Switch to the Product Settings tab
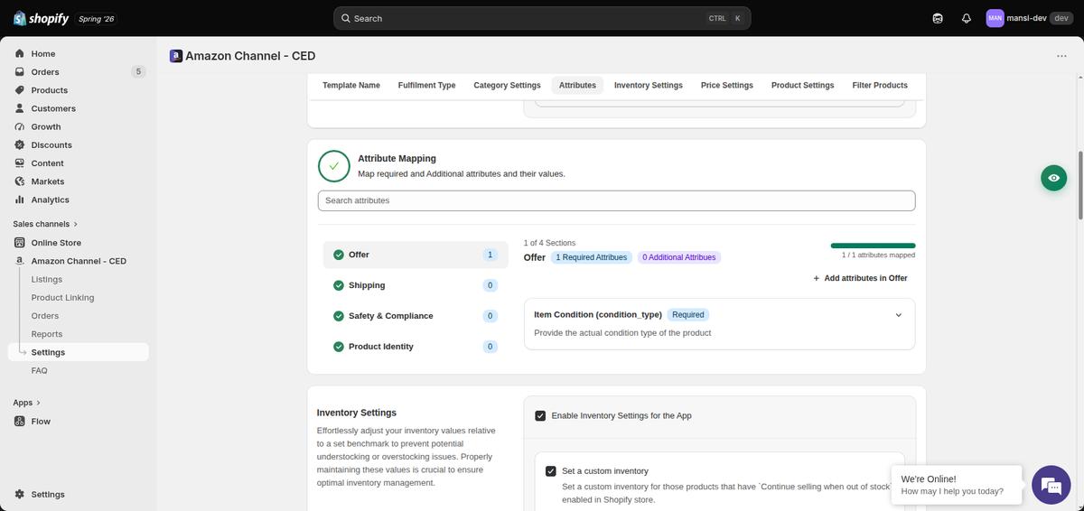 [802, 85]
